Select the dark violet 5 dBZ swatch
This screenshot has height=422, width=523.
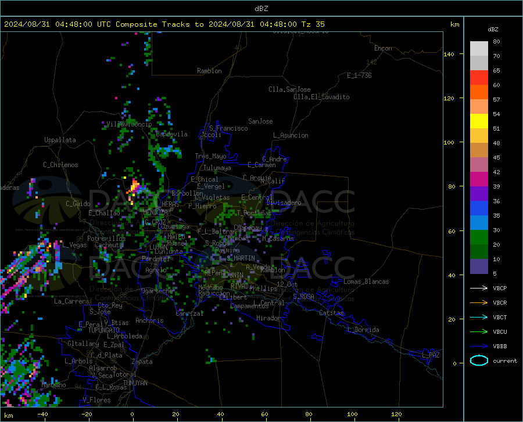coord(479,266)
